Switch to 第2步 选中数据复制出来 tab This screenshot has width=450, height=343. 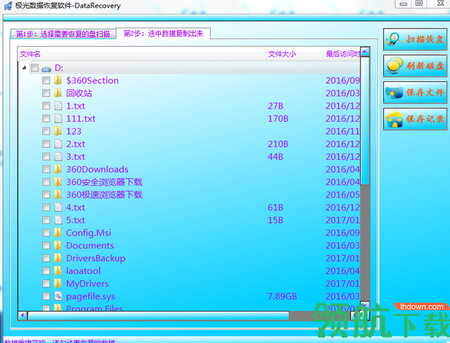point(163,34)
